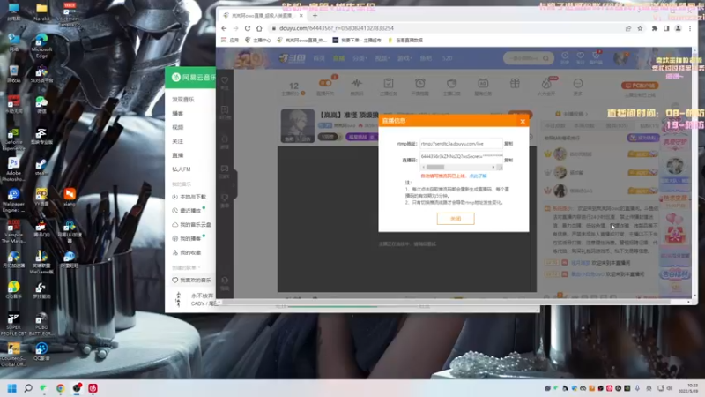Go to Douyu 首页 nav item
This screenshot has width=705, height=397.
(319, 58)
